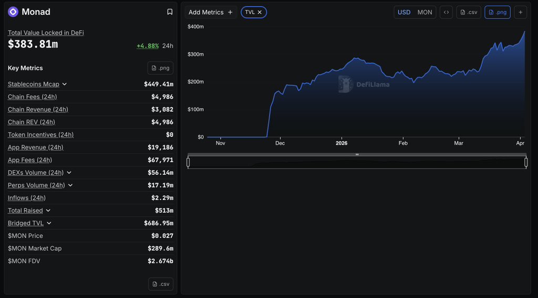This screenshot has width=538, height=298.
Task: Click the Chain Fees (24h) label
Action: tap(32, 97)
